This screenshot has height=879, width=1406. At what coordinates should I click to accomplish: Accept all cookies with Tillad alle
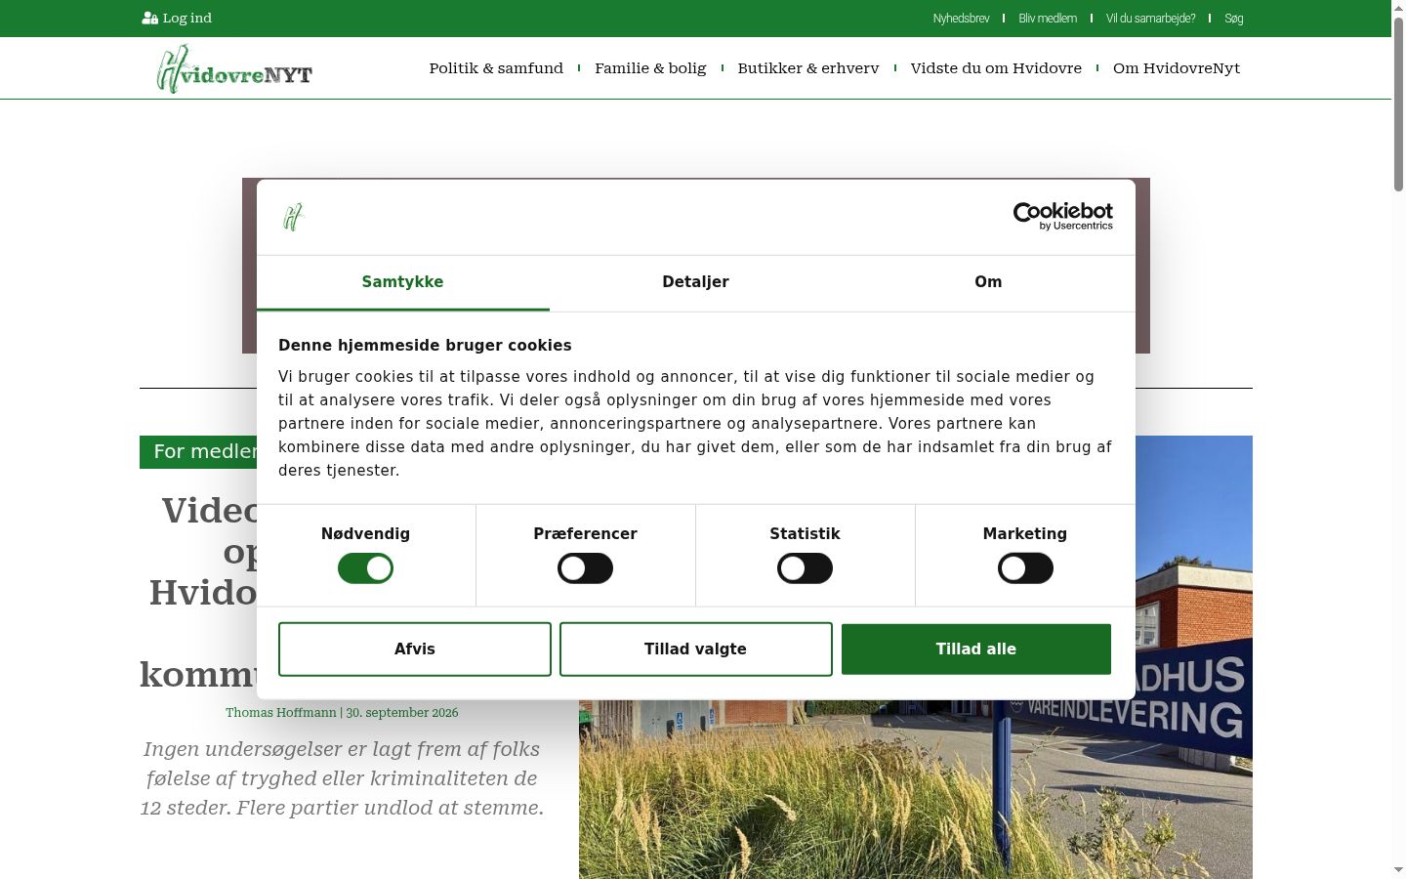pos(976,649)
